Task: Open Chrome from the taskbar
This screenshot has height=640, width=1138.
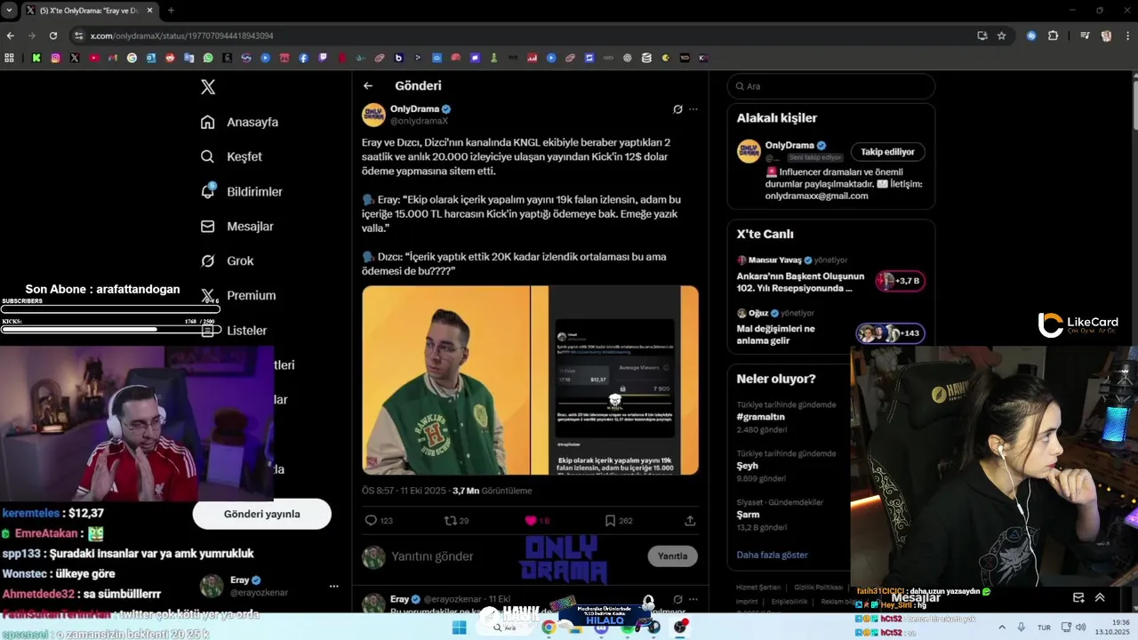Action: 549,628
